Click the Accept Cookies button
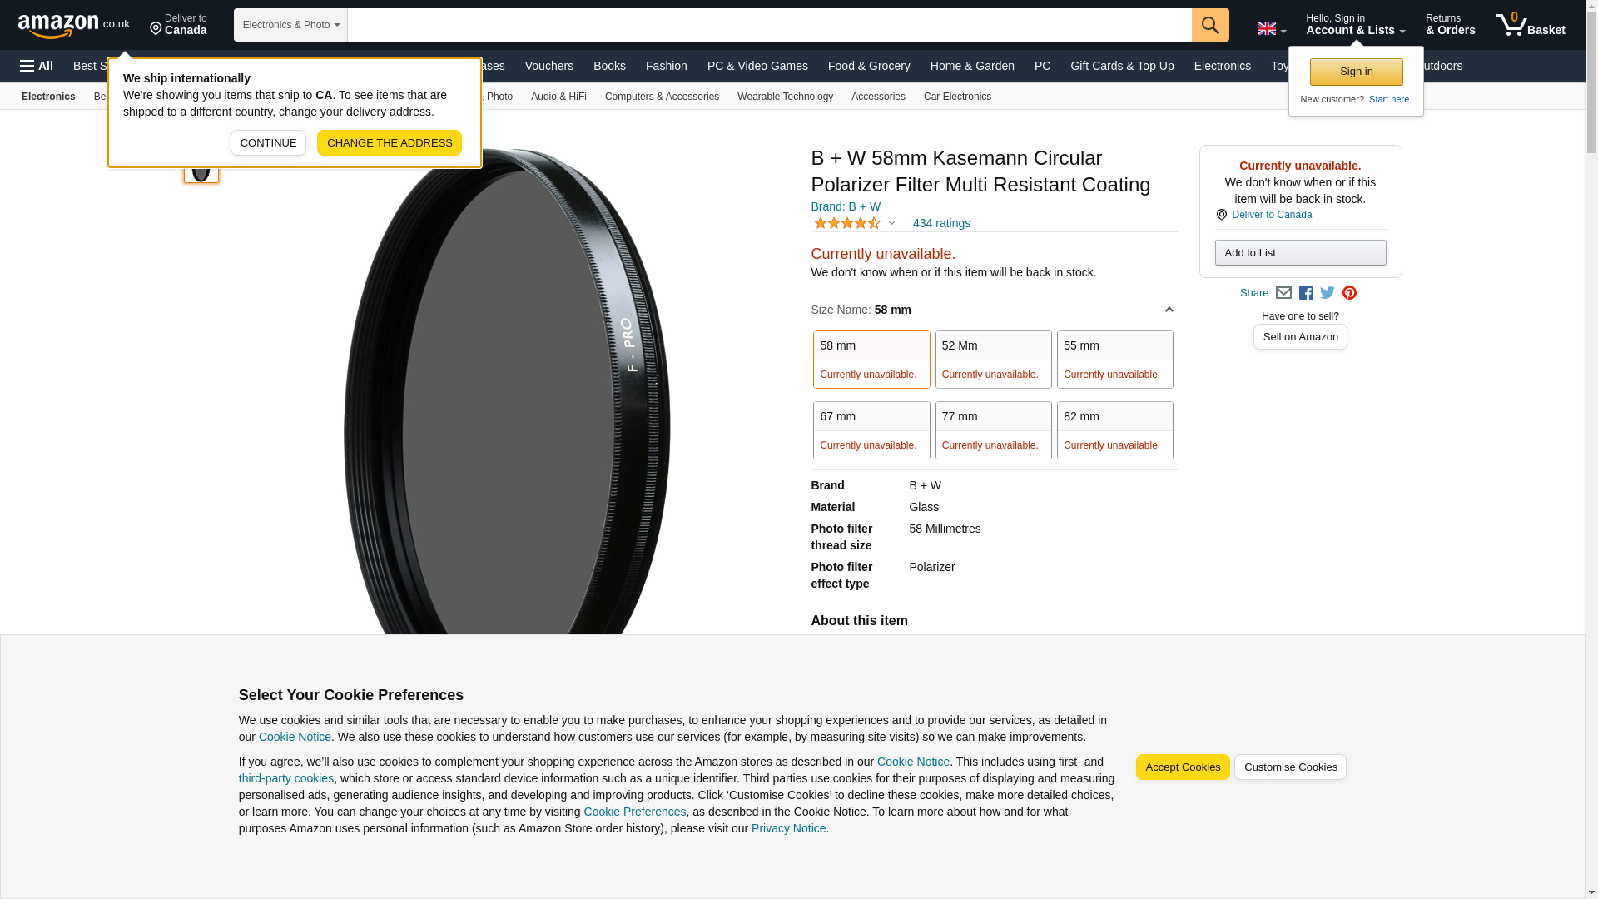The image size is (1598, 899). [x=1182, y=767]
